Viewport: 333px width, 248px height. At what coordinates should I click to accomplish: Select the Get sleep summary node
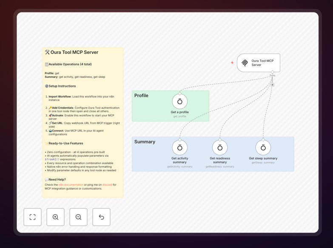pos(263,148)
